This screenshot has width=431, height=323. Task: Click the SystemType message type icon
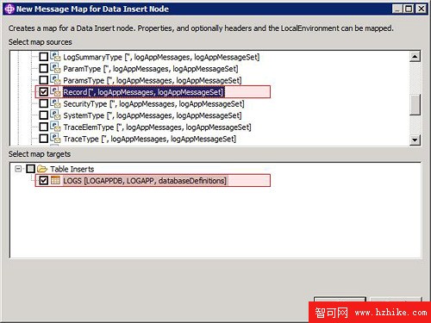55,115
